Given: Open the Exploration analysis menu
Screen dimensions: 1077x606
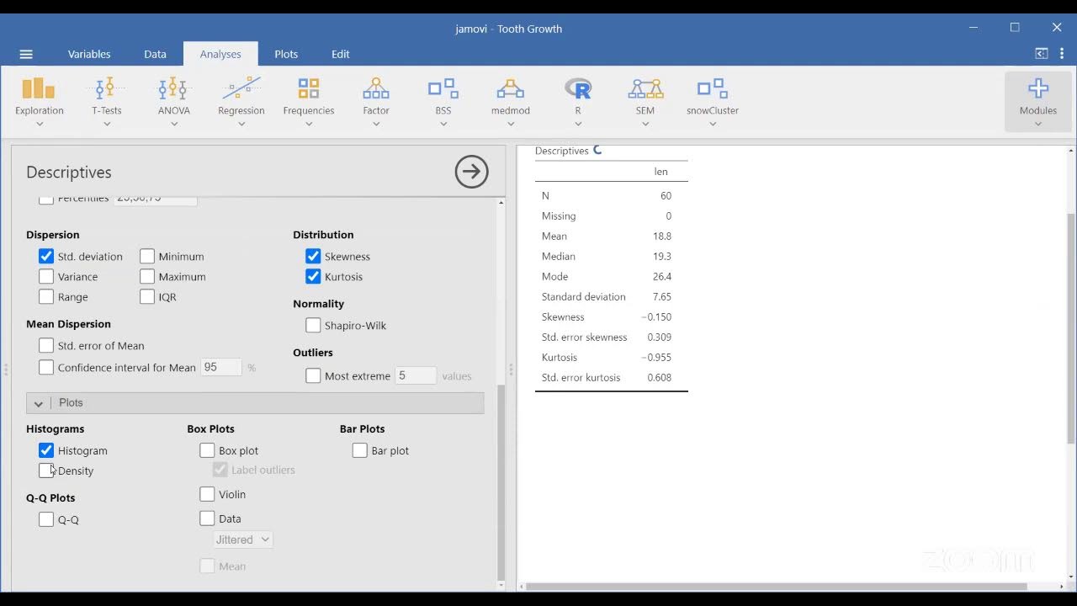Looking at the screenshot, I should [39, 101].
